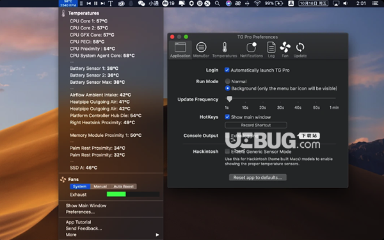Click the thermometer Temperatures header icon

(x=63, y=13)
